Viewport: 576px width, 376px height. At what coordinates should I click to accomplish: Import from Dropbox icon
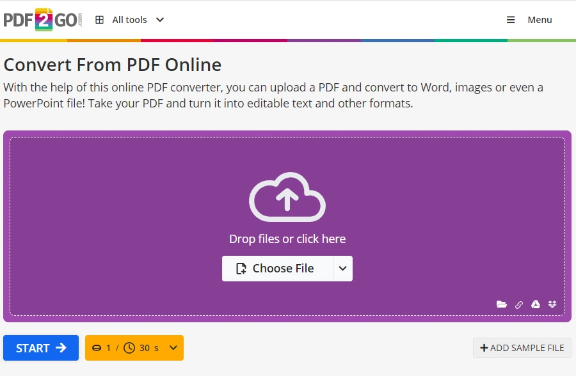click(x=552, y=304)
